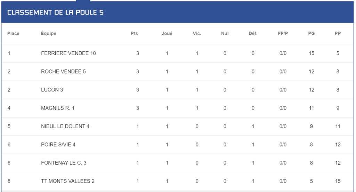This screenshot has height=192, width=356.
Task: Click the FERRIERE VENDEE 10 team name
Action: click(68, 53)
